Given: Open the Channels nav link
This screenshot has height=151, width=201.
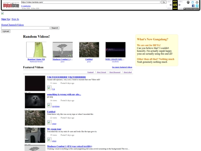Looking at the screenshot, I should pos(12,25).
